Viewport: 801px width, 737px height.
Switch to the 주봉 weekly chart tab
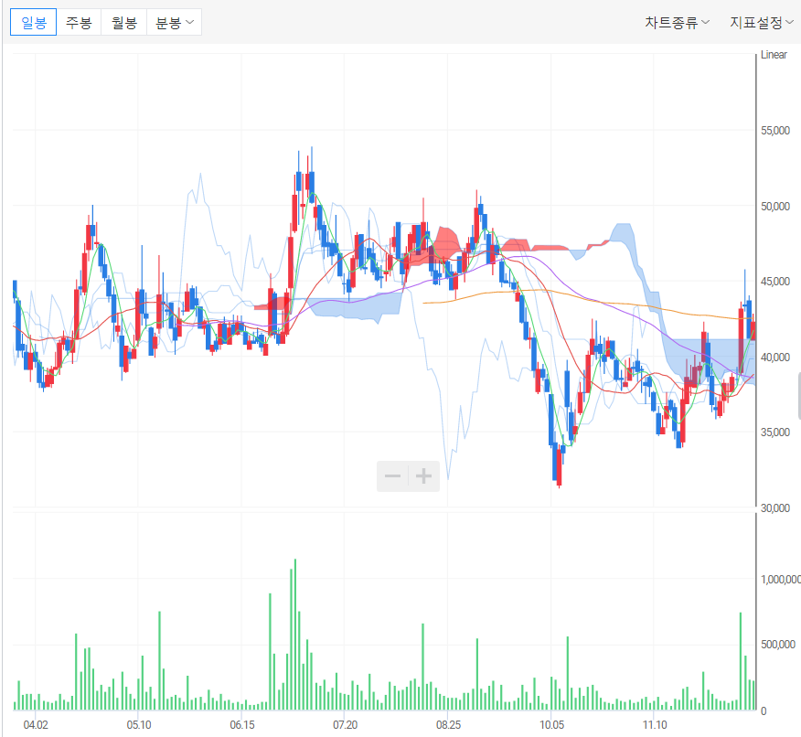[x=79, y=23]
